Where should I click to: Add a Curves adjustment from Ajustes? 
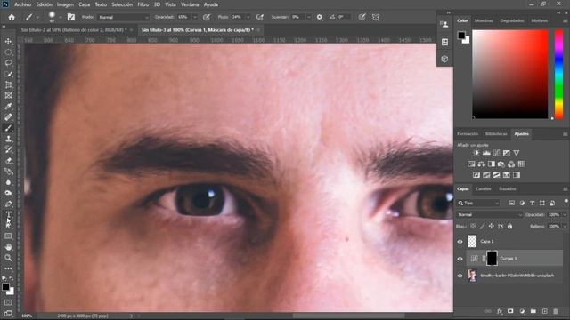tap(497, 153)
